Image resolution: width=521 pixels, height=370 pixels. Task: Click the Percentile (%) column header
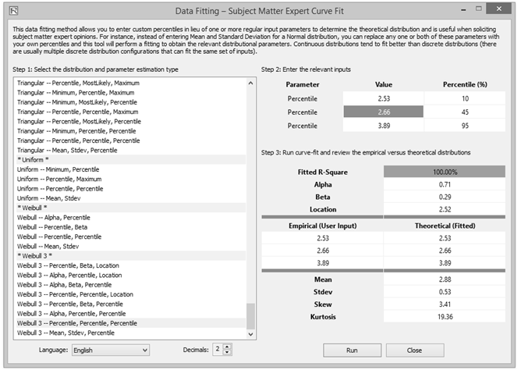tap(465, 84)
